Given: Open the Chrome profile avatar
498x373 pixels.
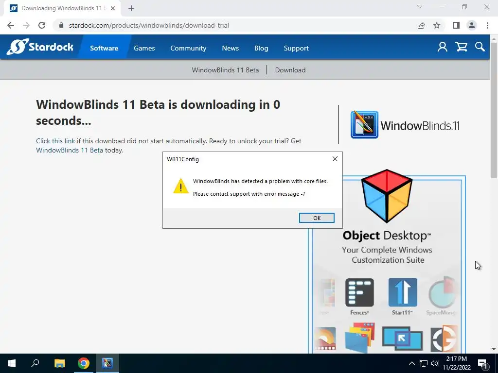Looking at the screenshot, I should 472,25.
